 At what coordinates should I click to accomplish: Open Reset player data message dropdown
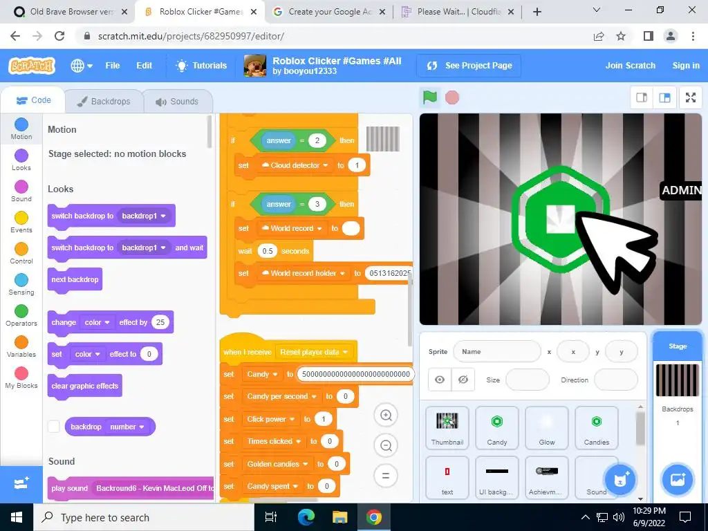point(314,352)
